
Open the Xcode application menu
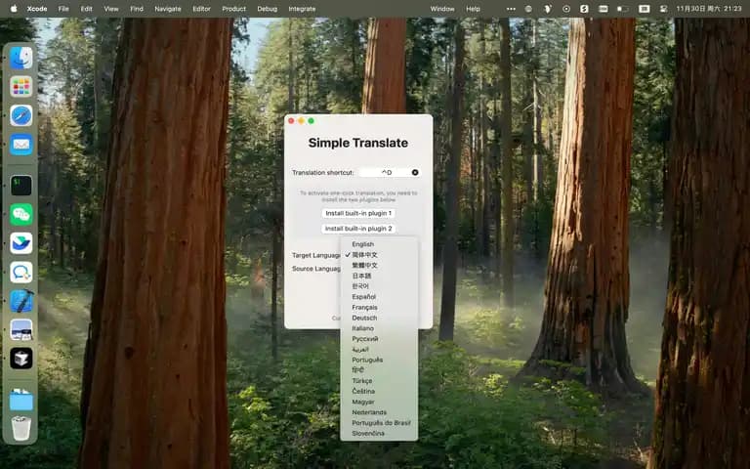tap(37, 9)
